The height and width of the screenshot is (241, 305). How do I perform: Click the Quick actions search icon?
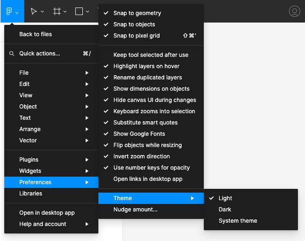[x=12, y=54]
